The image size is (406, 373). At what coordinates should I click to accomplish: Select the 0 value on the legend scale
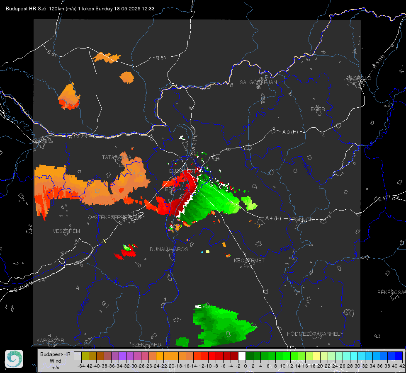[x=246, y=366]
